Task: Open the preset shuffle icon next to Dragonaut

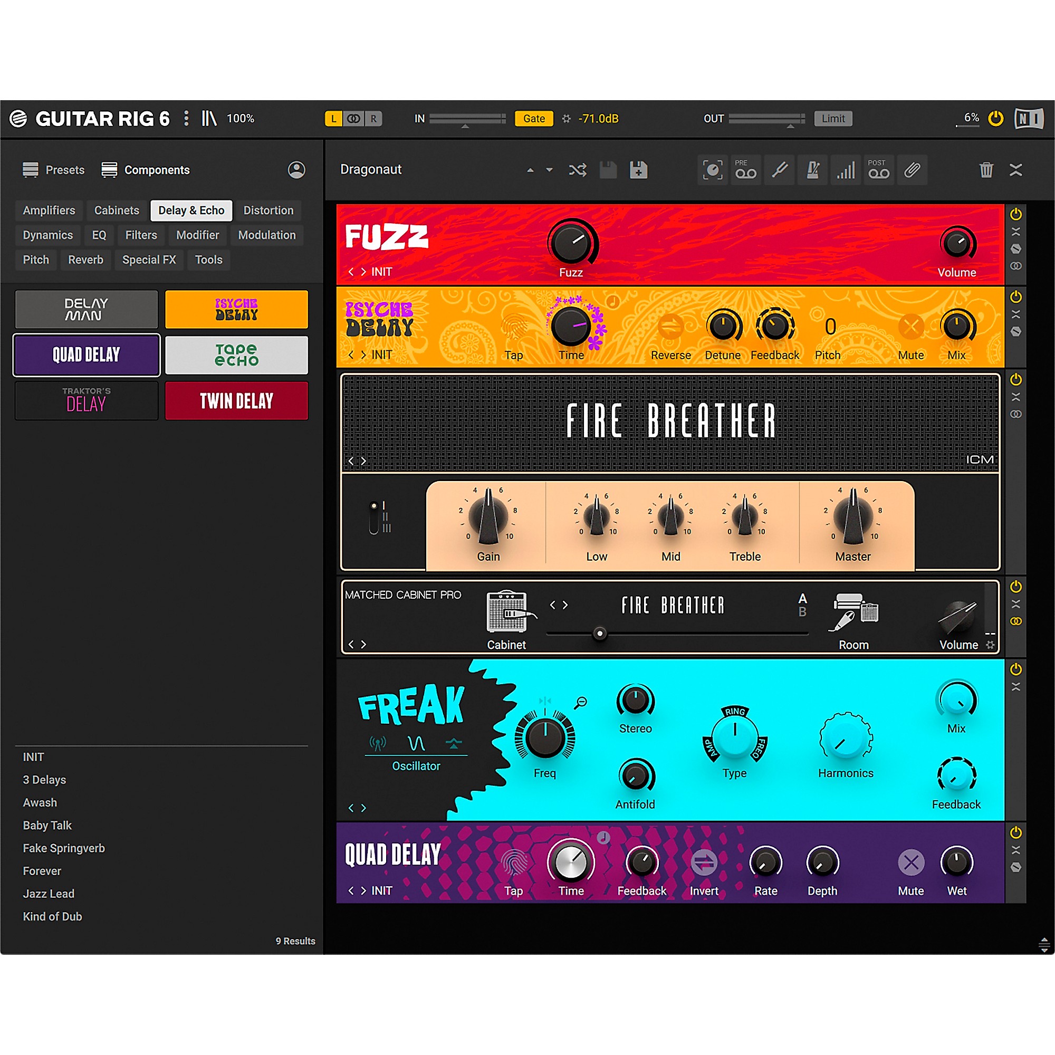Action: pyautogui.click(x=577, y=170)
